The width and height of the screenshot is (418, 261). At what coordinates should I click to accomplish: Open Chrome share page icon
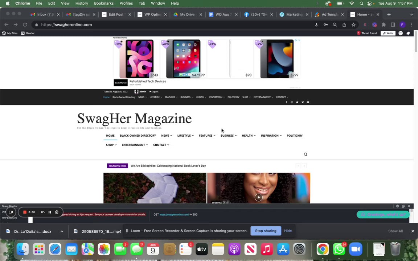344,25
